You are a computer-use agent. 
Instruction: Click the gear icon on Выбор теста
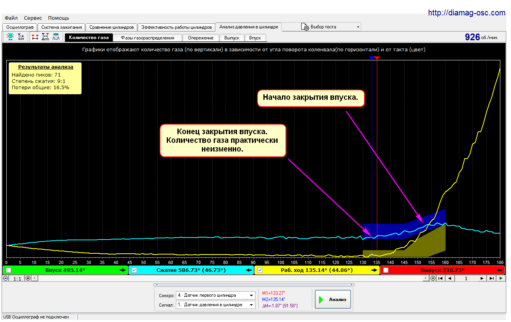point(305,27)
